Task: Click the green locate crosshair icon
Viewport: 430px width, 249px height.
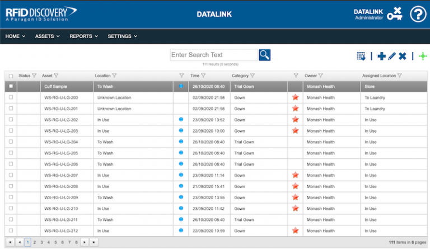Action: point(422,56)
